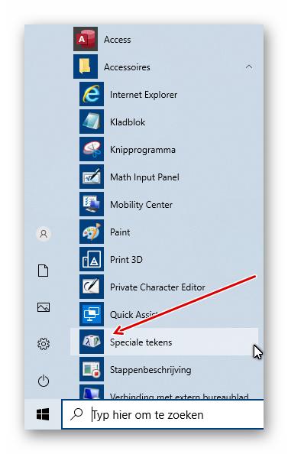Open Settings gear icon
The width and height of the screenshot is (288, 454).
point(44,344)
